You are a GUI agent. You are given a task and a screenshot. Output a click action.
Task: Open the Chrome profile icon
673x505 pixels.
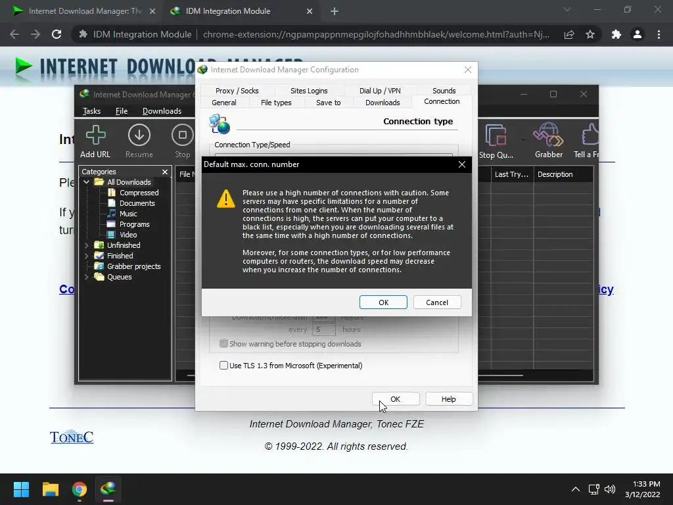tap(638, 34)
